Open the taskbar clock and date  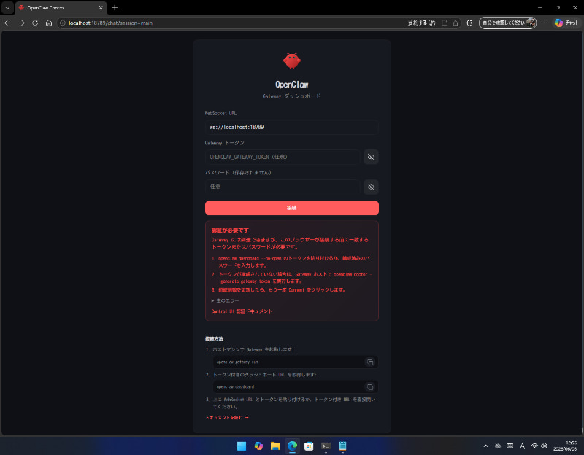coord(565,446)
